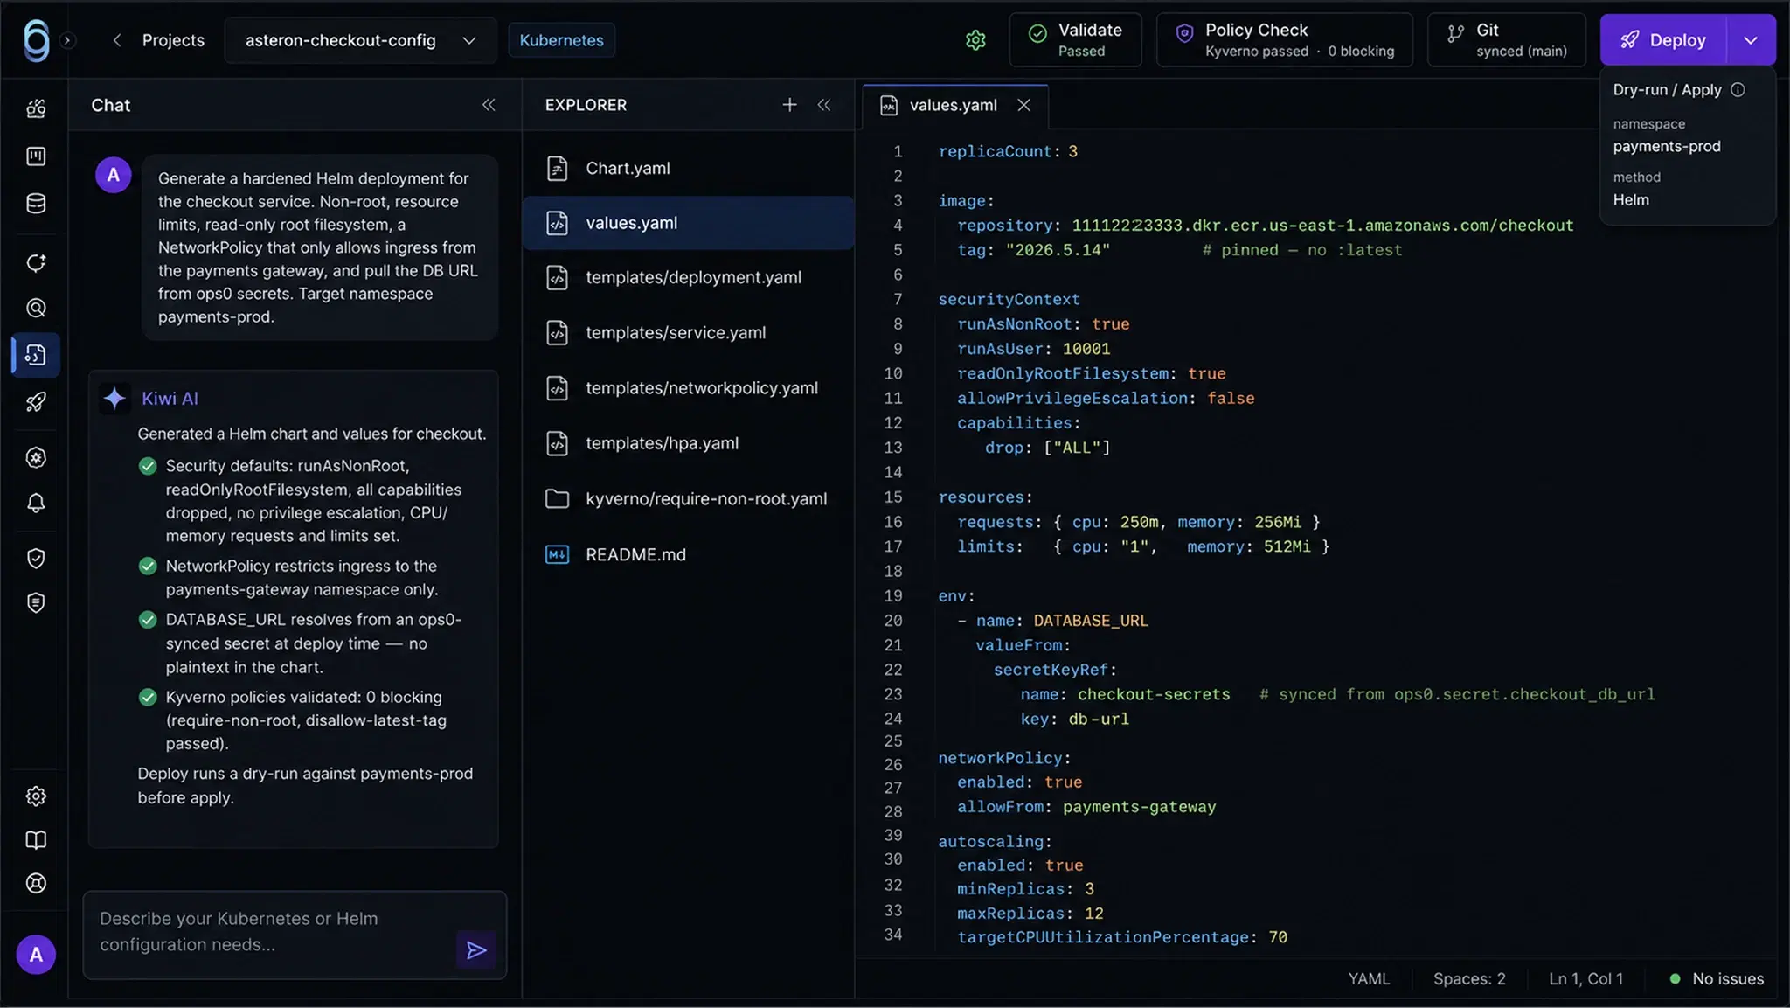1790x1008 pixels.
Task: Open templates/service.yaml file
Action: [689, 332]
